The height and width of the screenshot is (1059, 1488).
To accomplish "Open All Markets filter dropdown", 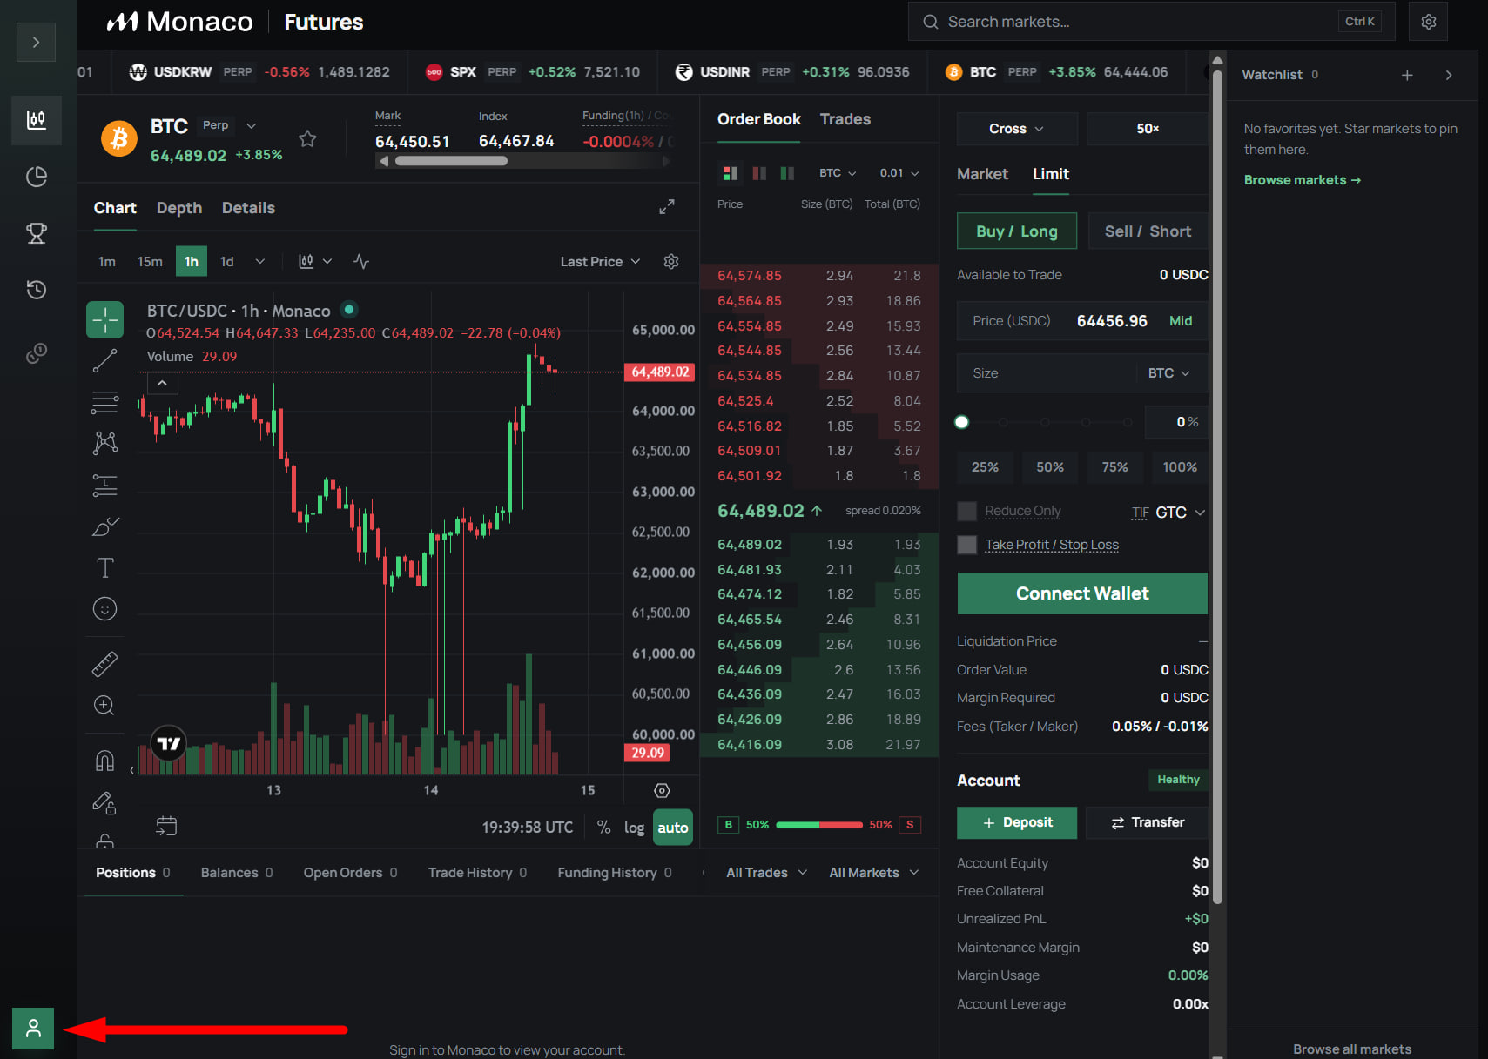I will tap(874, 873).
